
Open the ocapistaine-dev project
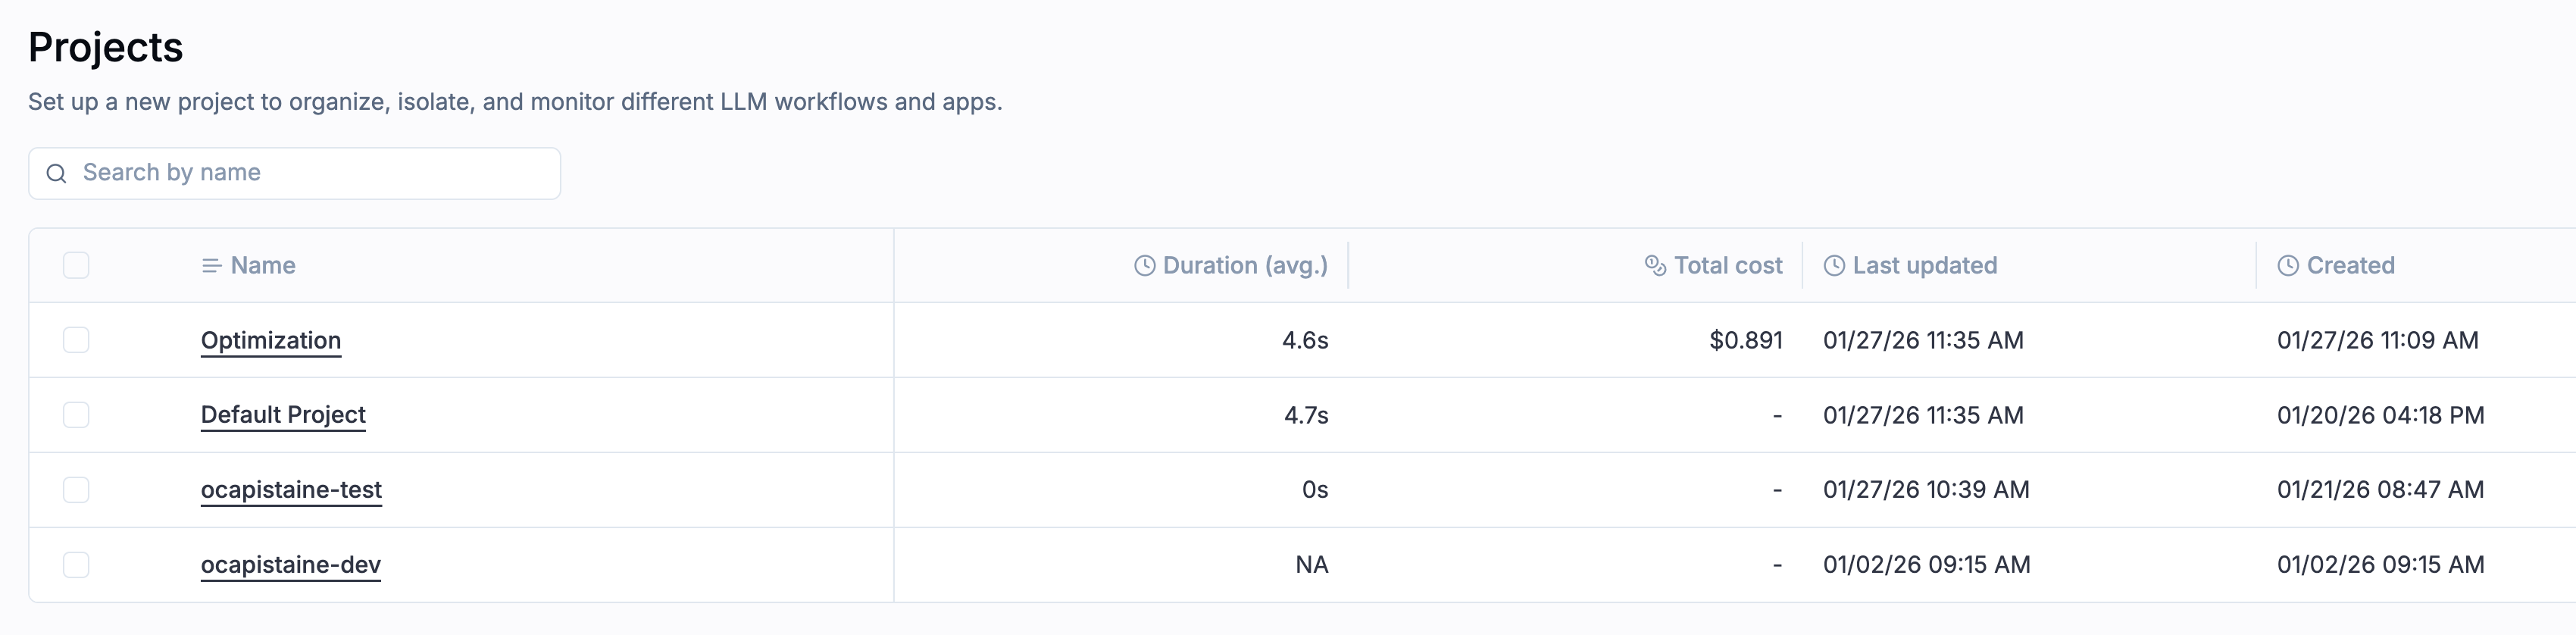[290, 565]
